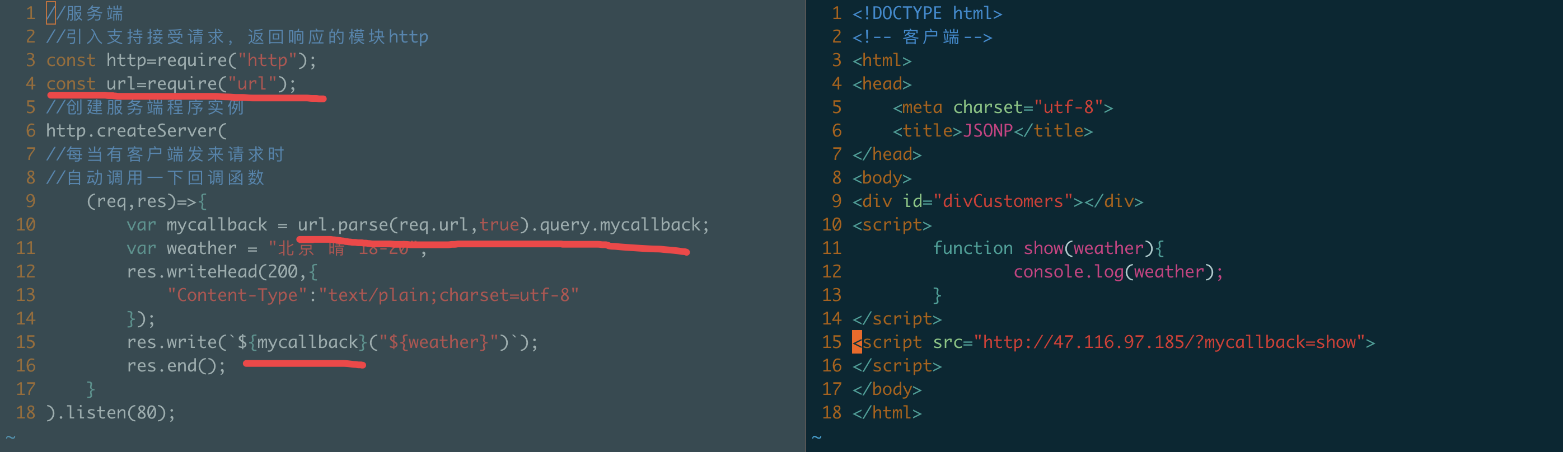
Task: Click the '(req,res)=>{' arrow function line
Action: [146, 201]
